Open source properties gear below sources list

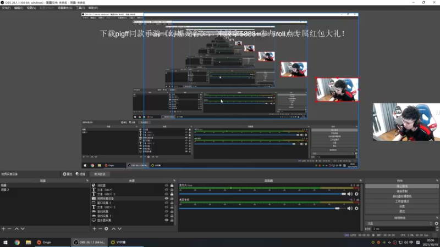(x=106, y=229)
